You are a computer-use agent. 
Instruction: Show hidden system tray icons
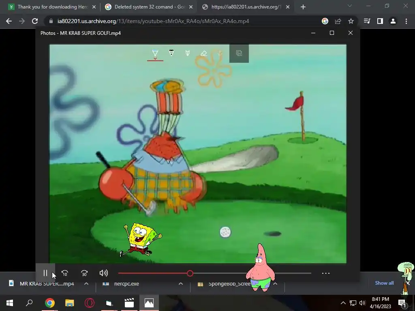click(343, 303)
